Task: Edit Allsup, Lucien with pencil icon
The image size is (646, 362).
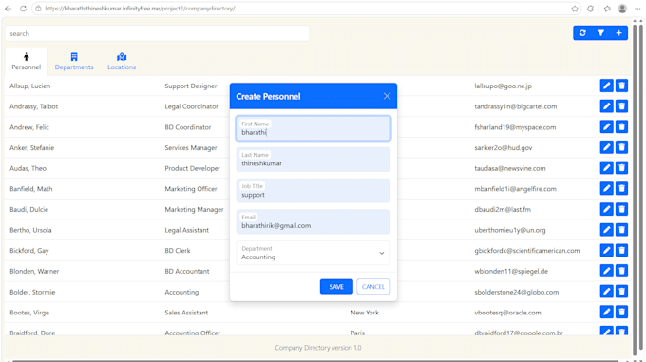Action: 606,86
